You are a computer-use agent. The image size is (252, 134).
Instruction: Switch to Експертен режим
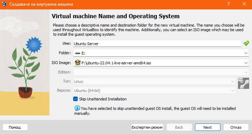point(147,127)
